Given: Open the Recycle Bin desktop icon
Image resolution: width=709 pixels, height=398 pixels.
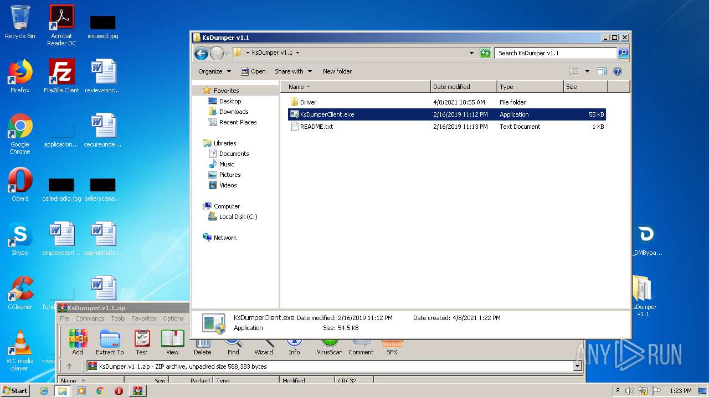Looking at the screenshot, I should (x=20, y=22).
